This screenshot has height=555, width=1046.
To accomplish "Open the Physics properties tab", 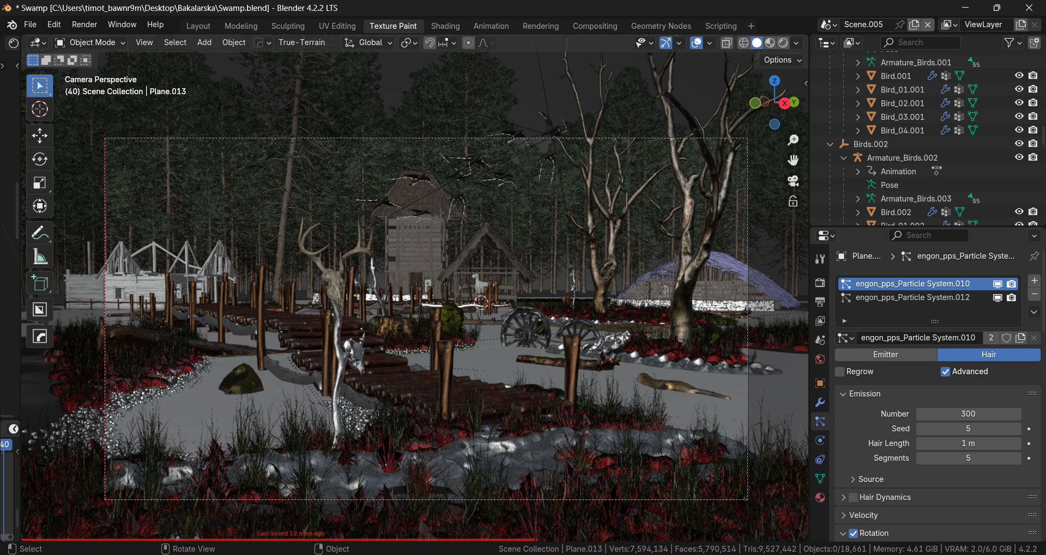I will point(820,440).
